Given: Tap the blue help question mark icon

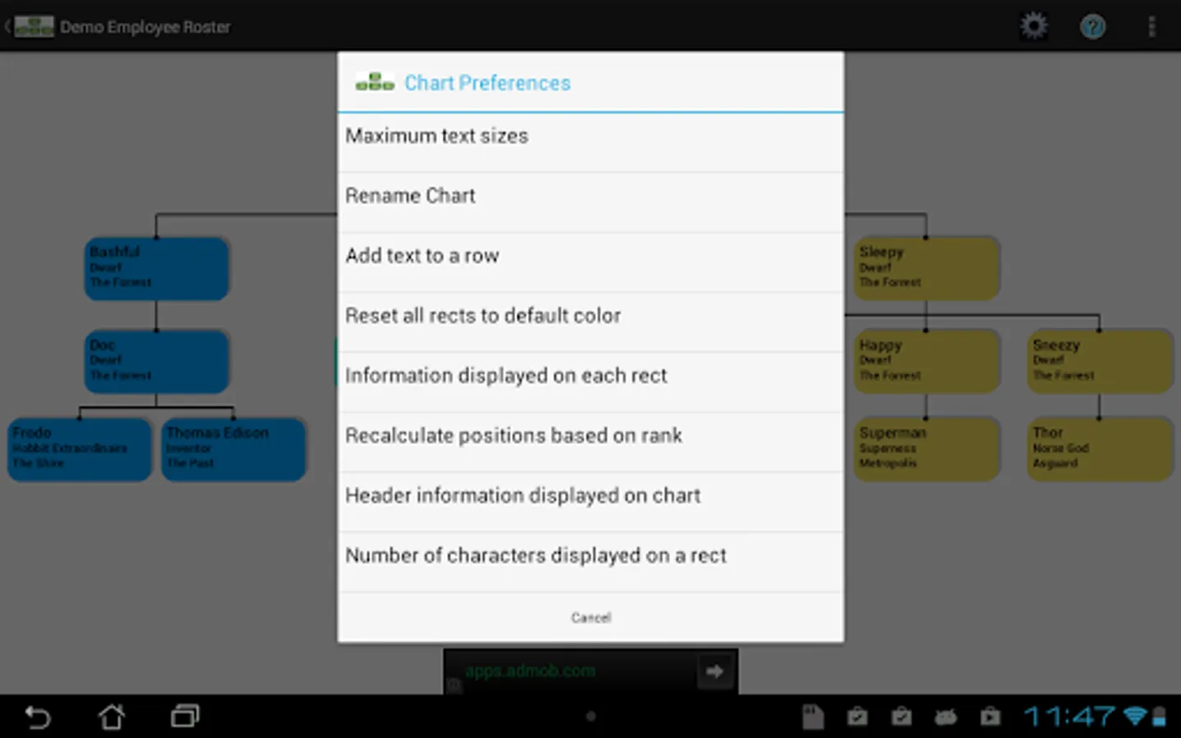Looking at the screenshot, I should pos(1092,27).
